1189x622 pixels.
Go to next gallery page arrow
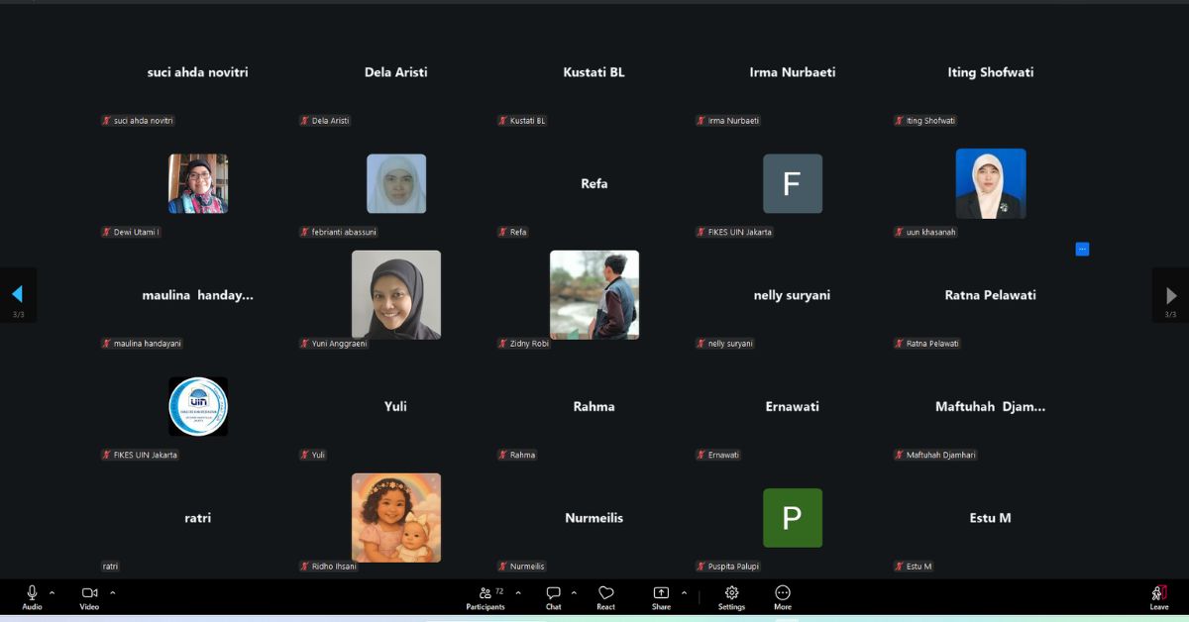[1171, 295]
